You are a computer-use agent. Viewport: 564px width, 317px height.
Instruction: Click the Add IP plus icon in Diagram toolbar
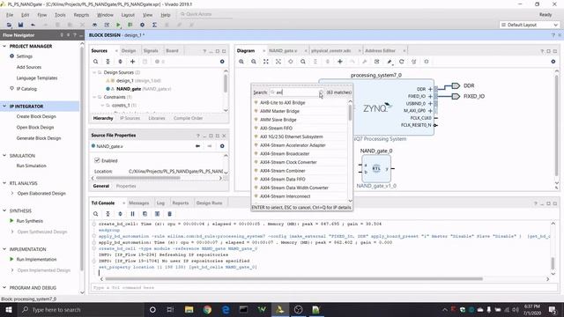[339, 62]
